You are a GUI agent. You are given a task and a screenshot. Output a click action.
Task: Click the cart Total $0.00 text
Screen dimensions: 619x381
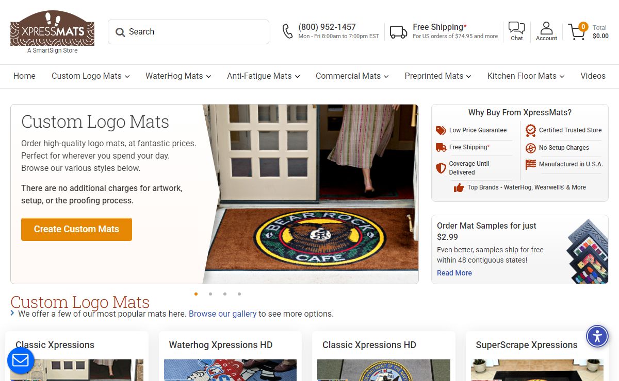pyautogui.click(x=600, y=32)
